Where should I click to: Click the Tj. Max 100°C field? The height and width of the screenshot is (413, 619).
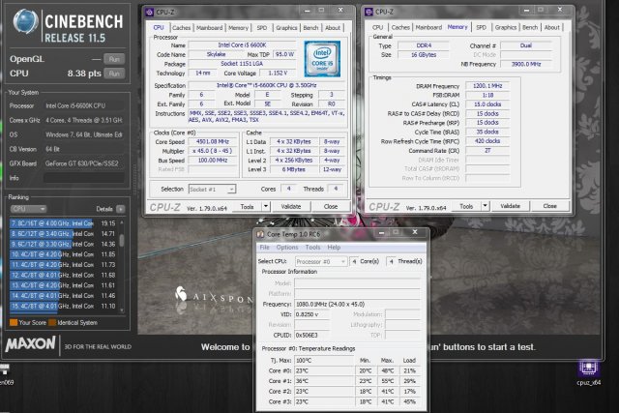point(324,361)
